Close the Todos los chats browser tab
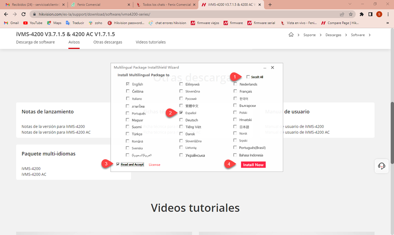This screenshot has width=394, height=235. [194, 4]
